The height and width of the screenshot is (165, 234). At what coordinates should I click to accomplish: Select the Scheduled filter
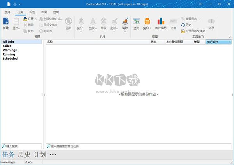(x=10, y=58)
